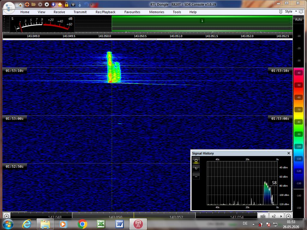Click the S8 marker in Signal History graph
307x230 pixels.
click(274, 183)
